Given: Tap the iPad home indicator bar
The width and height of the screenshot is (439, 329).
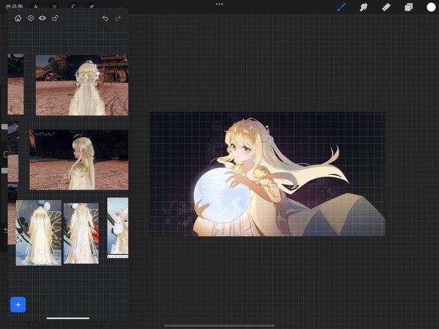Looking at the screenshot, I should 219,326.
